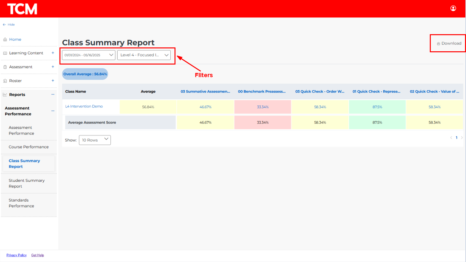Open Standards Performance report
The image size is (466, 262).
tap(21, 203)
